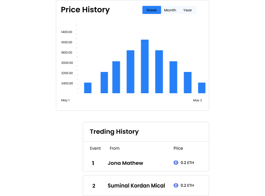The height and width of the screenshot is (196, 265).
Task: Click the last bar above May 2
Action: [x=202, y=88]
